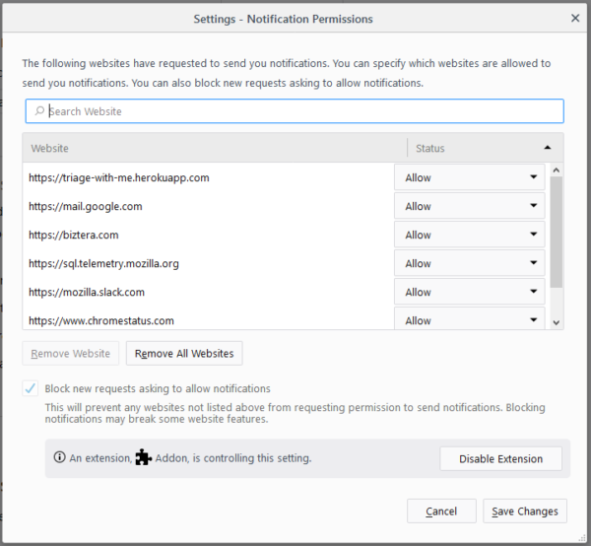The image size is (591, 546).
Task: Click the scrollbar down arrow in website list
Action: coord(556,322)
